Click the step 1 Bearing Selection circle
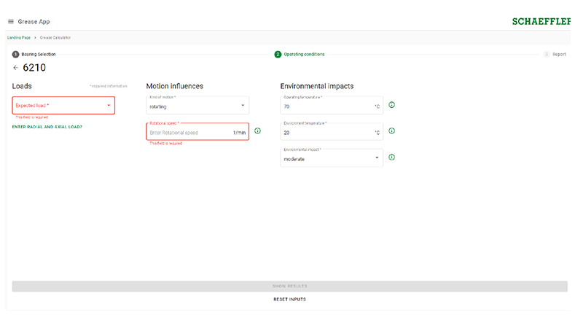Screen dimensions: 583x328 (15, 54)
